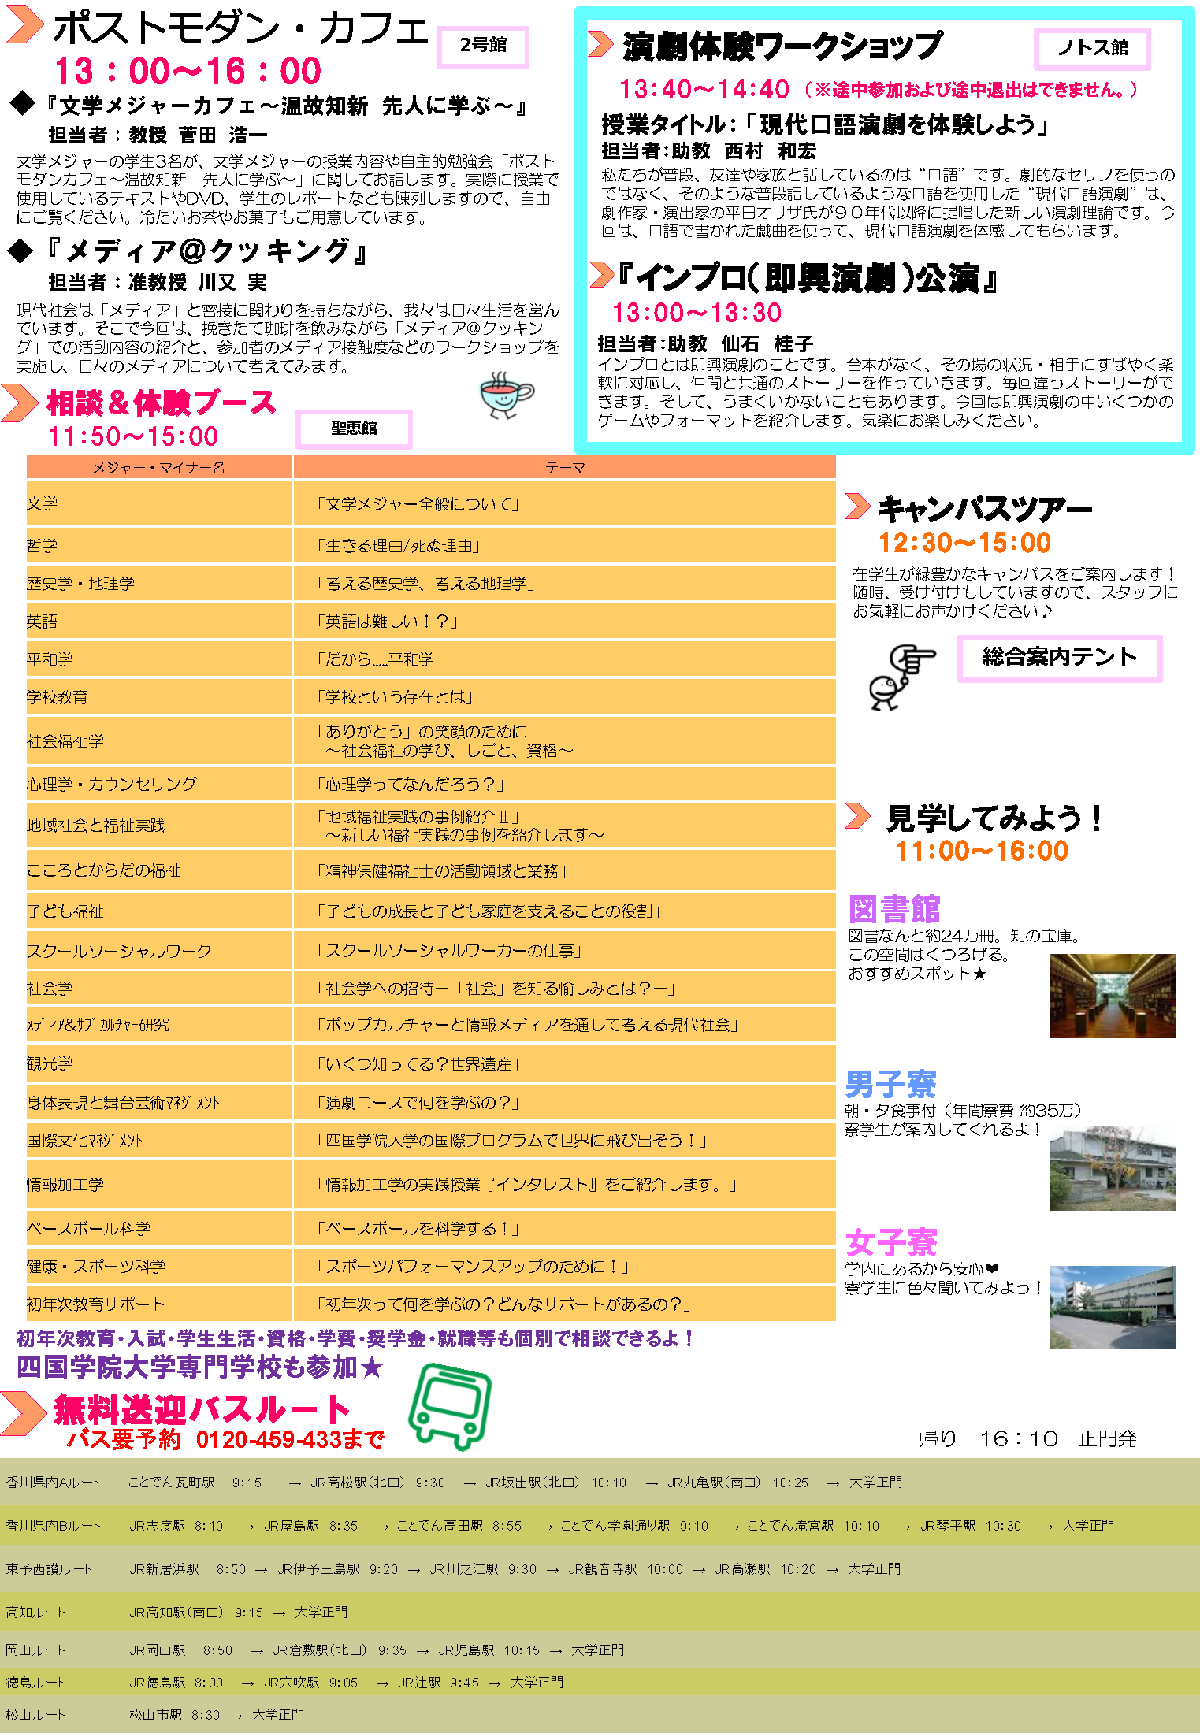
Task: Click the テーマ column header
Action: coord(564,468)
